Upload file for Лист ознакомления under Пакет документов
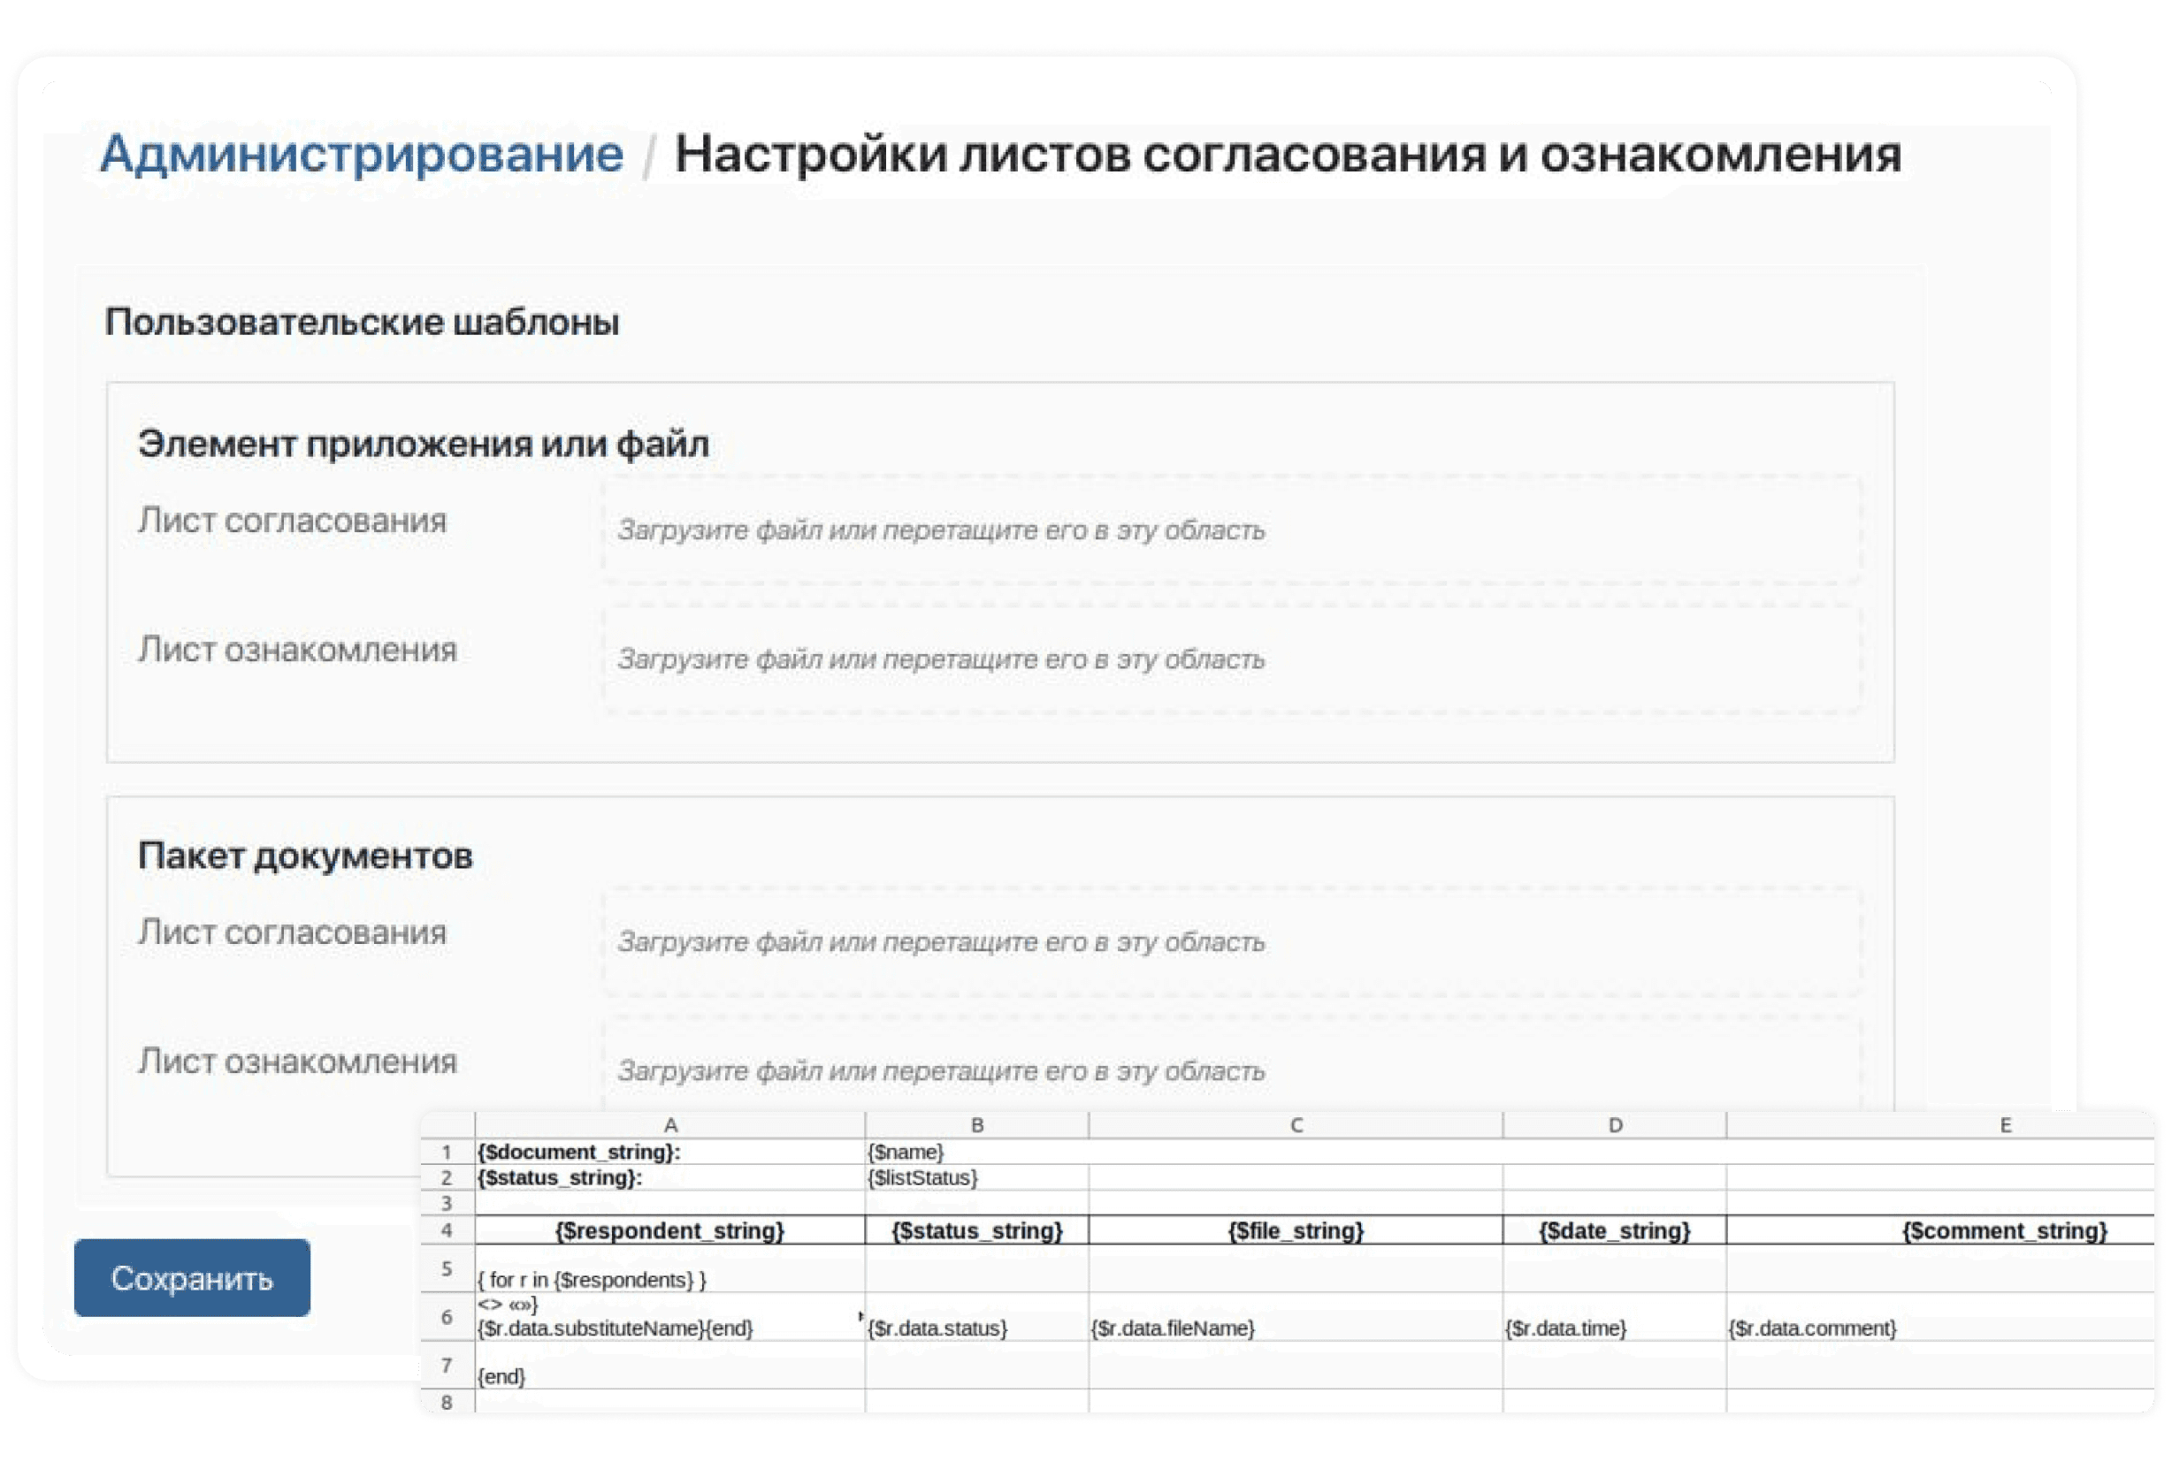Viewport: 2172px width, 1469px height. [x=1232, y=1065]
